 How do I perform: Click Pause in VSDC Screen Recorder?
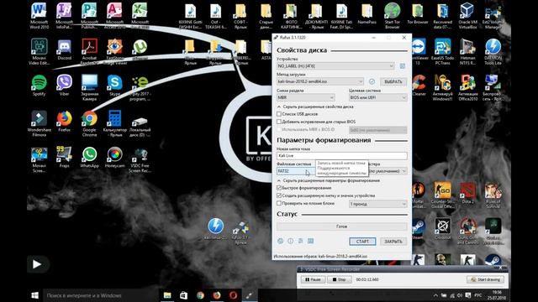313,279
